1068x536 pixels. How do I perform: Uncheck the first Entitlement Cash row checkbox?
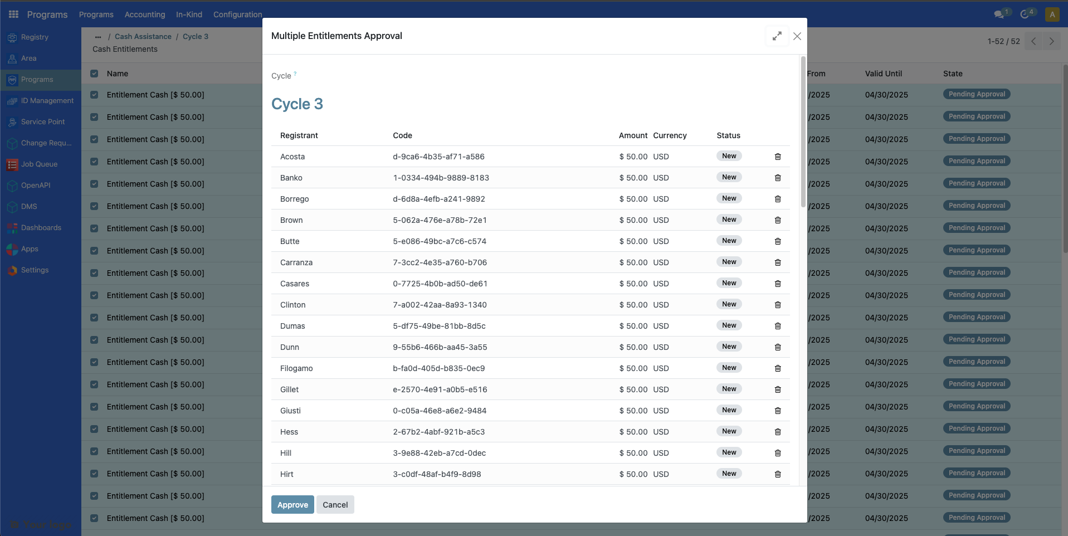click(94, 95)
